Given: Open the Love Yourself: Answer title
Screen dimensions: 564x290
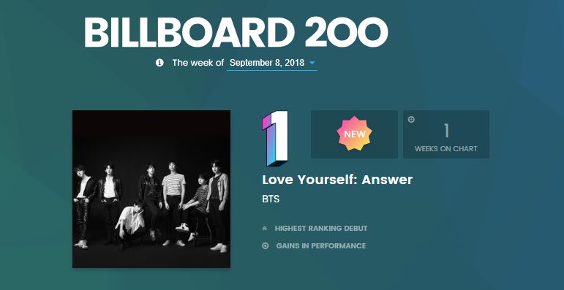Looking at the screenshot, I should [337, 180].
